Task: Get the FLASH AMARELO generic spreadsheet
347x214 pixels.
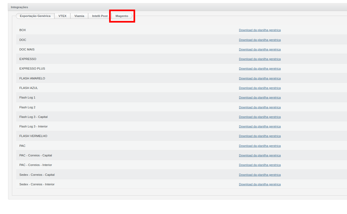Action: tap(260, 78)
